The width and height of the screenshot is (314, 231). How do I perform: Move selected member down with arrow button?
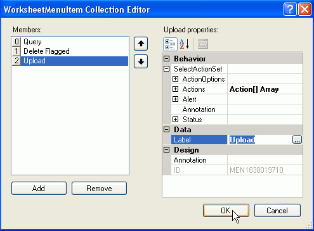click(x=141, y=61)
